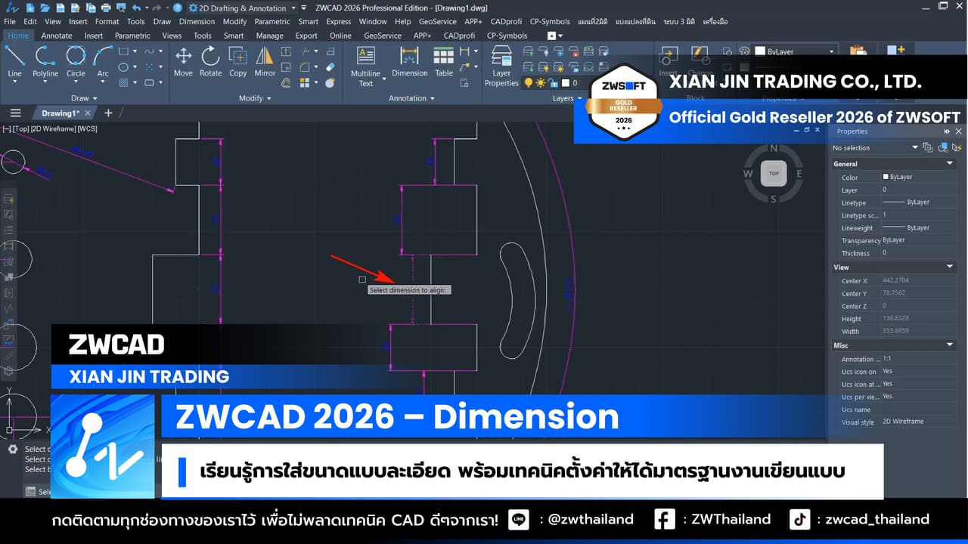
Task: Choose the Move tool in Modify
Action: 183,62
